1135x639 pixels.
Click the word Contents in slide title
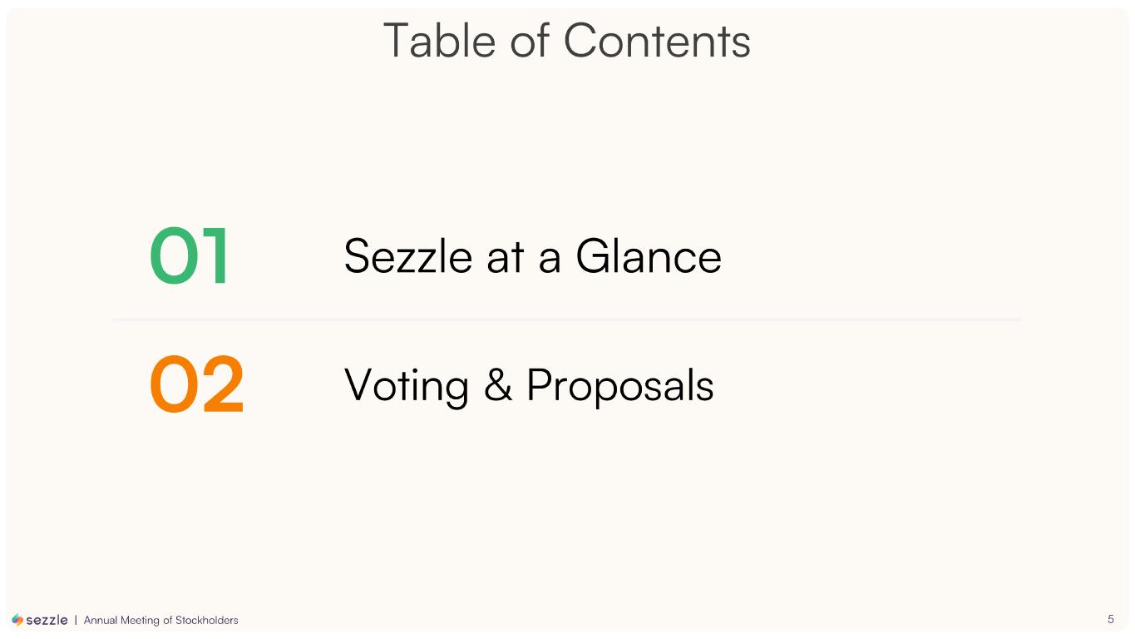tap(657, 40)
